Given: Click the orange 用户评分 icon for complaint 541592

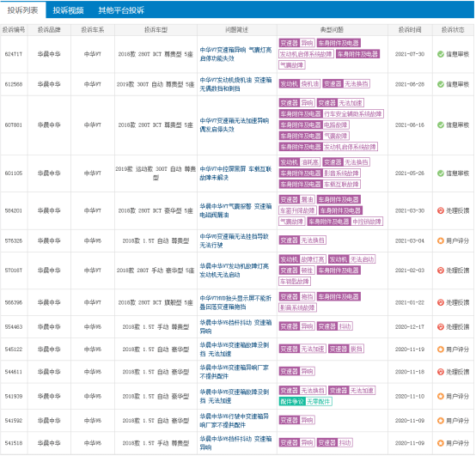Looking at the screenshot, I should [441, 420].
